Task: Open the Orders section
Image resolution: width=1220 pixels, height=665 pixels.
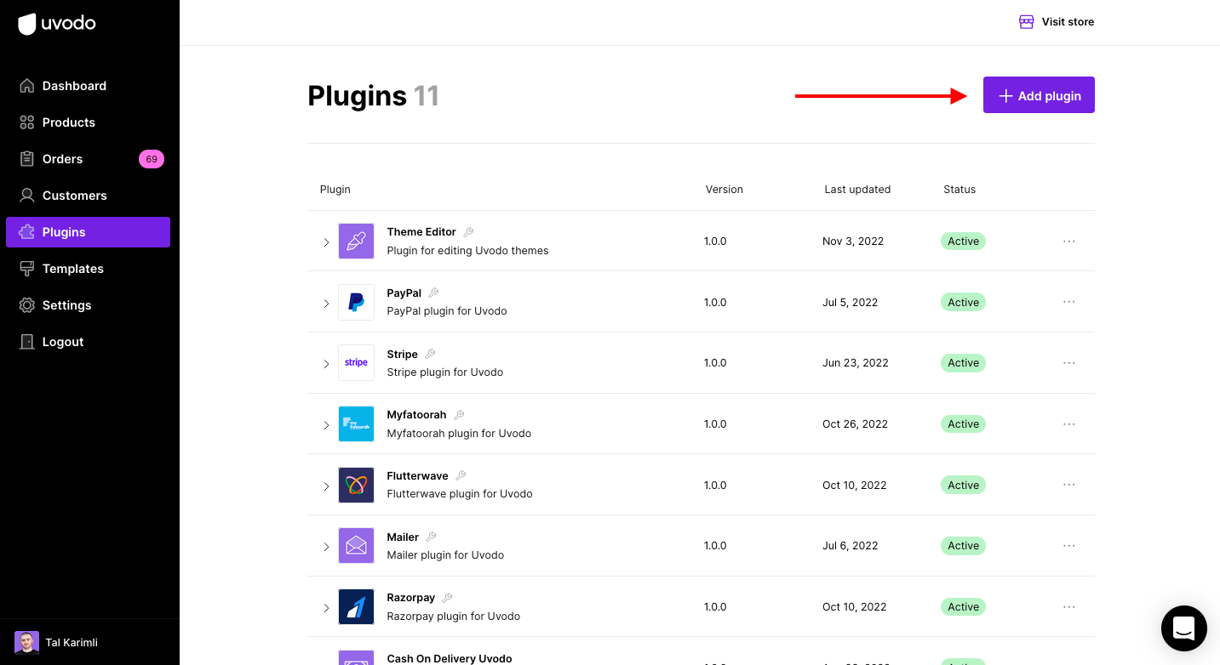Action: coord(88,159)
